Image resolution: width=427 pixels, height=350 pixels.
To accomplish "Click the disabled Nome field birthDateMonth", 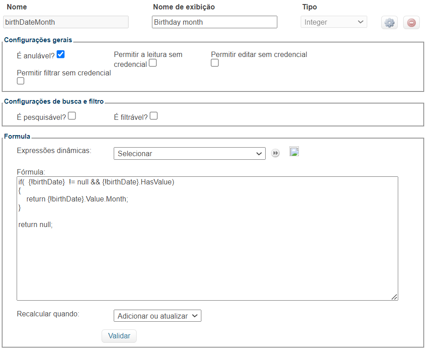I will coord(66,22).
